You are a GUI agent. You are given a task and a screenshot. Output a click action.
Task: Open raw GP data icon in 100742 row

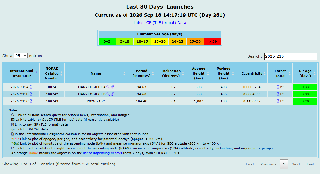278,94
